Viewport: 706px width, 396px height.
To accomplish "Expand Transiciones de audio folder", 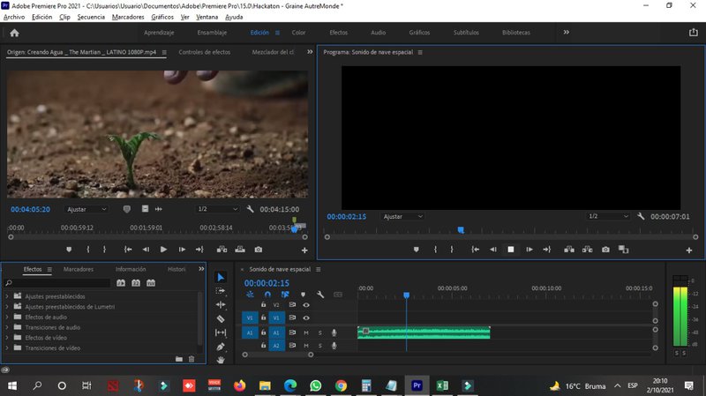I will coord(7,327).
